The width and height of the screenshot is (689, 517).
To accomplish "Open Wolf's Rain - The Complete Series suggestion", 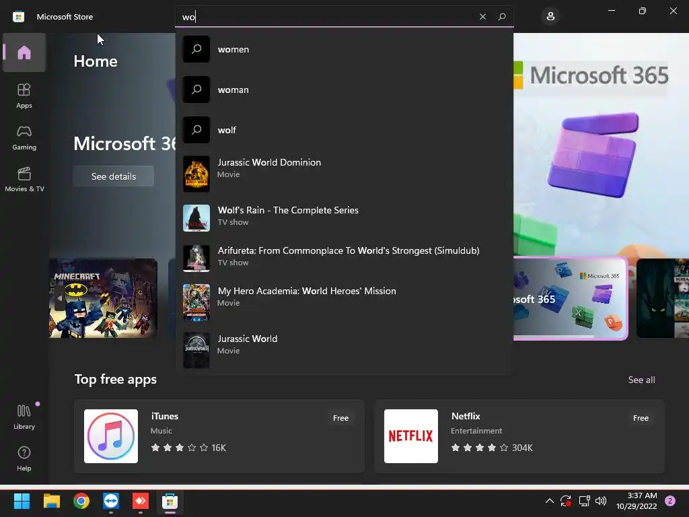I will [x=344, y=218].
